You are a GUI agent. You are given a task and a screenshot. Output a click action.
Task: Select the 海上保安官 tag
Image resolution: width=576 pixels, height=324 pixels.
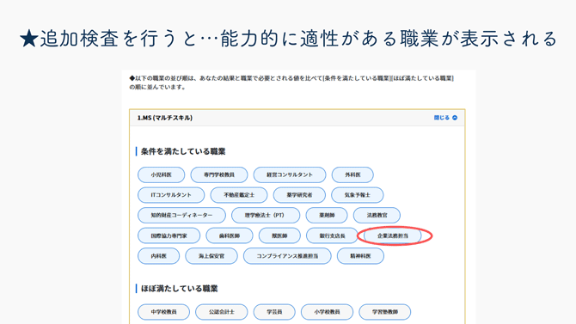point(211,256)
